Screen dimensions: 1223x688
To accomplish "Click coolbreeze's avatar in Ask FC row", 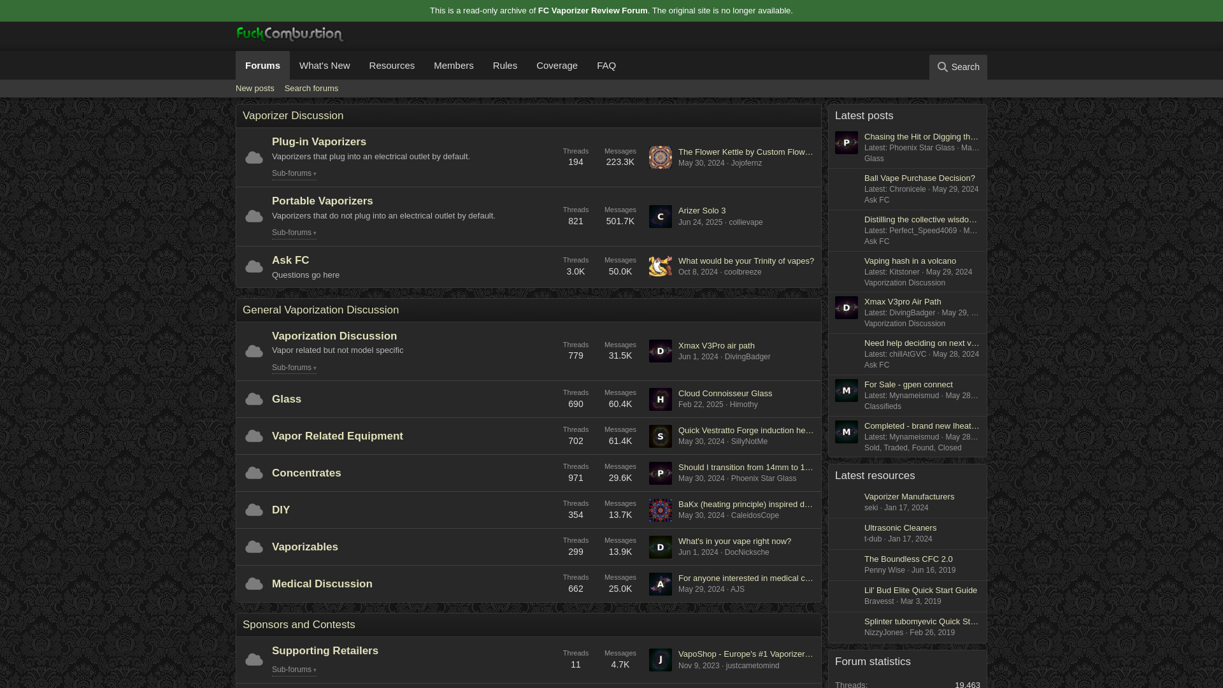I will point(660,266).
